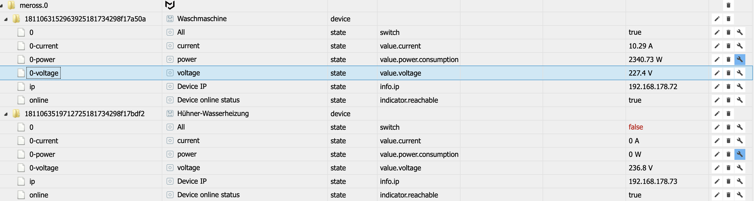Delete the meross.0 adapter folder via trash icon

tap(729, 5)
